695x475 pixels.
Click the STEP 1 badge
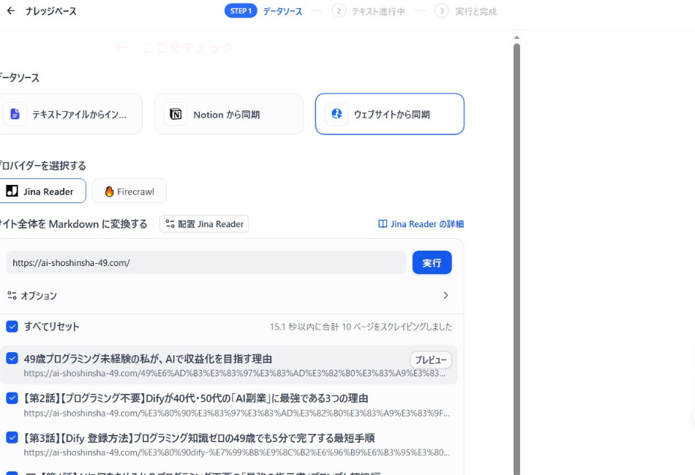[241, 11]
